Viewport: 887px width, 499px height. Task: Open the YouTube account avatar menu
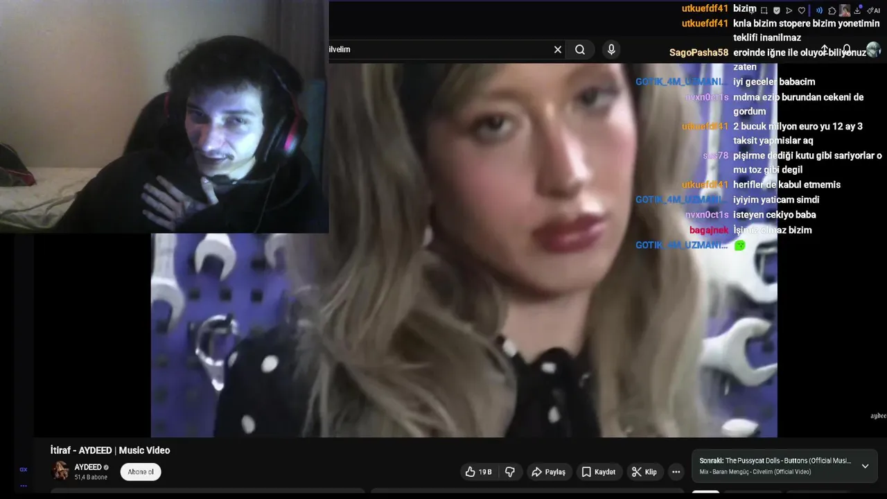pyautogui.click(x=873, y=50)
